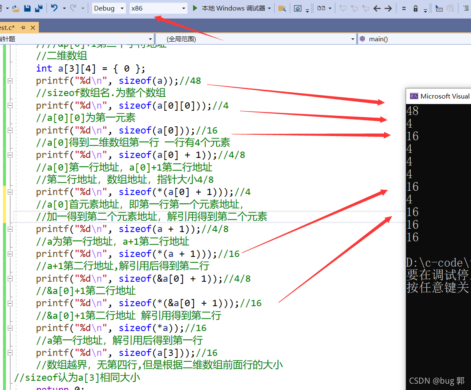Image resolution: width=471 pixels, height=390 pixels.
Task: Open a file with the folder icon
Action: 16,8
